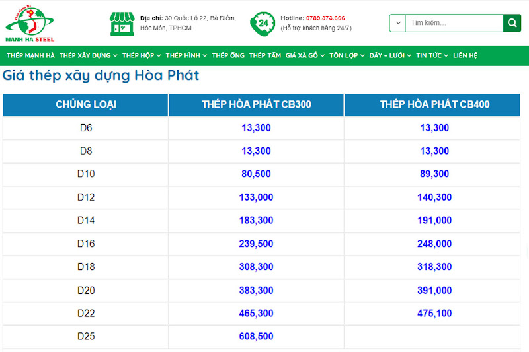Click CB300 price 183,300 for D14
Screen dimensions: 529x352
tap(256, 221)
